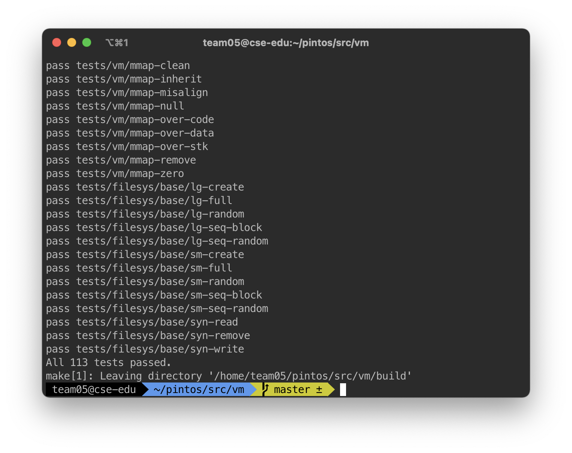572x453 pixels.
Task: Click the '~/pintos/src/vm' path prompt segment
Action: (199, 390)
